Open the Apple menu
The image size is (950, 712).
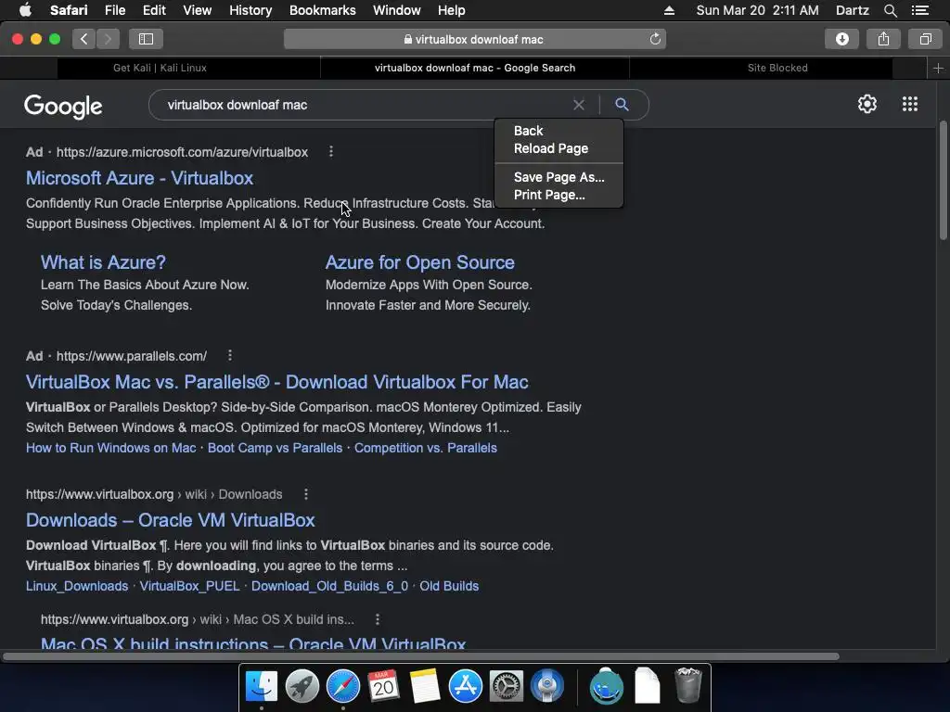pos(25,10)
